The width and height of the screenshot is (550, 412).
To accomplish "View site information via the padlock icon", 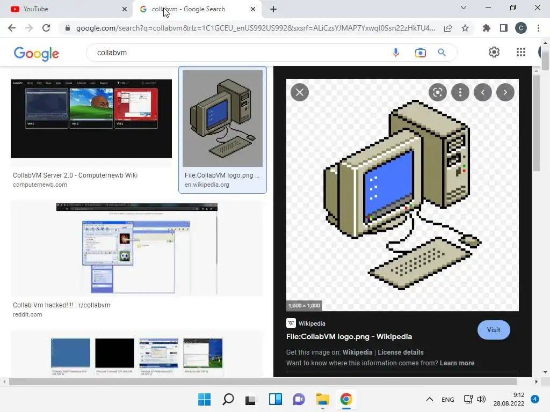I will [x=68, y=28].
